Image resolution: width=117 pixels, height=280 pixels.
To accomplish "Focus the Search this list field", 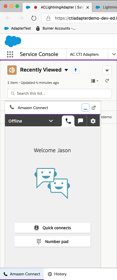I will 60,94.
